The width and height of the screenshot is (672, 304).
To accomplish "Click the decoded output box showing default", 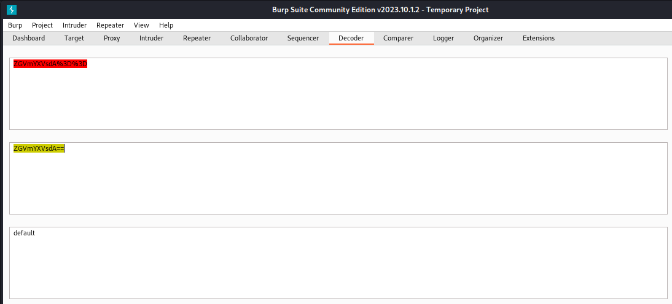I will pos(338,262).
